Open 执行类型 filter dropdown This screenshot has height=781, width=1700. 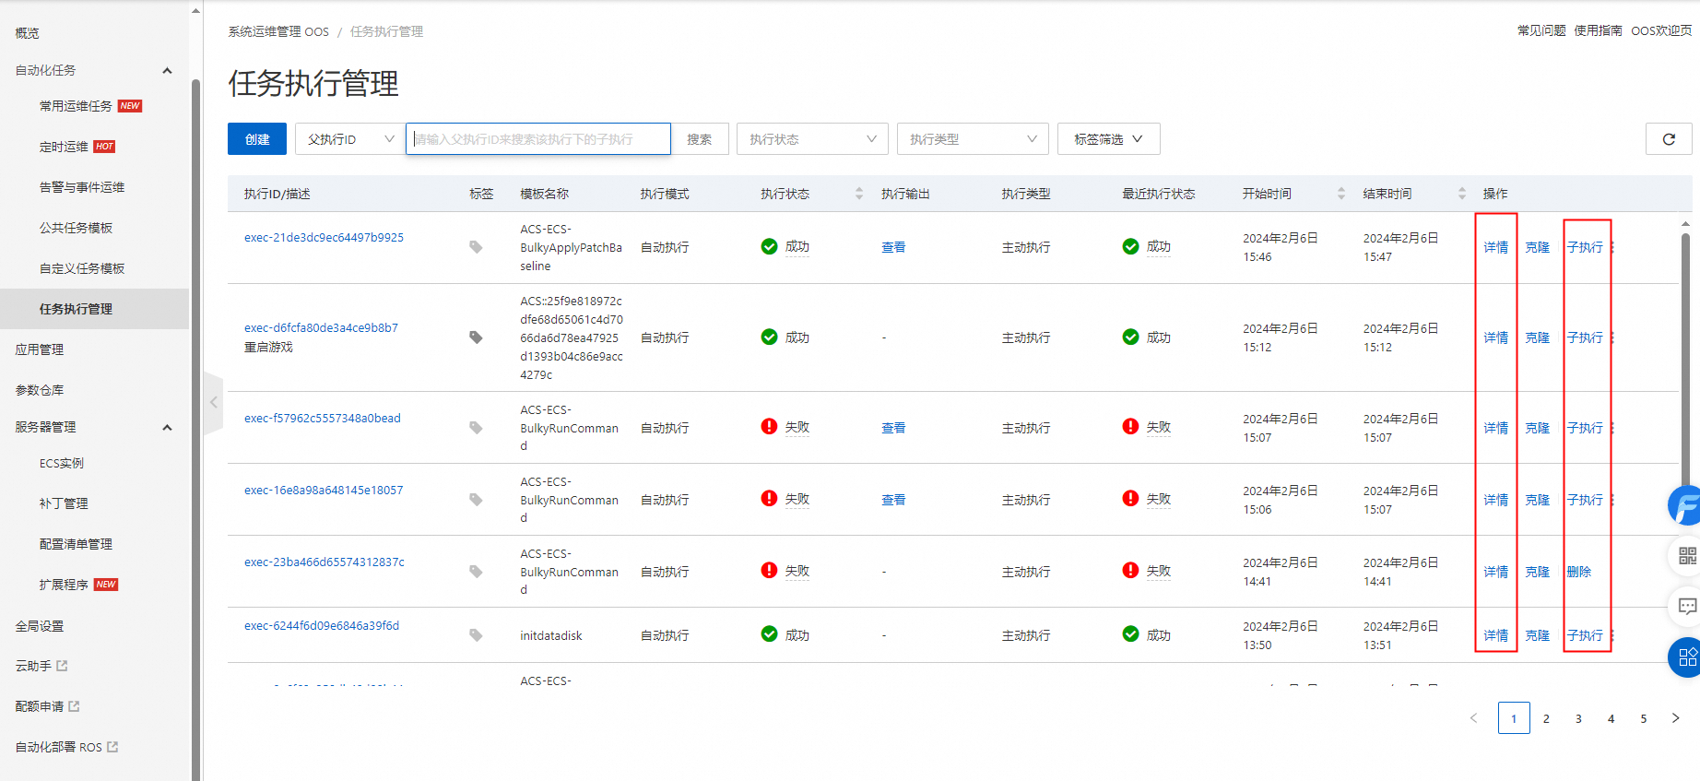click(x=973, y=139)
